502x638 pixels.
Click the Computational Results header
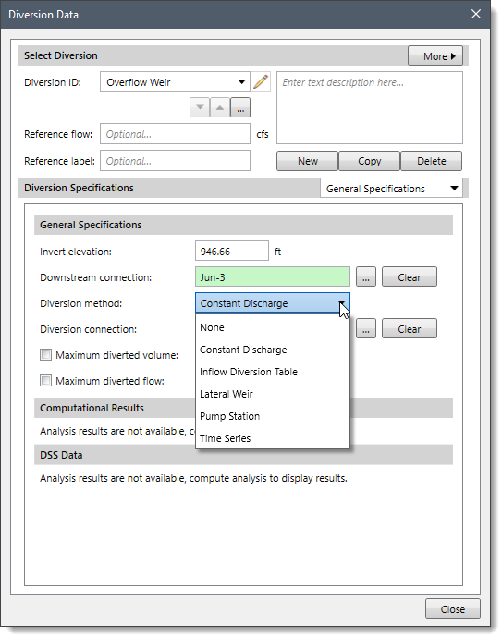click(243, 408)
